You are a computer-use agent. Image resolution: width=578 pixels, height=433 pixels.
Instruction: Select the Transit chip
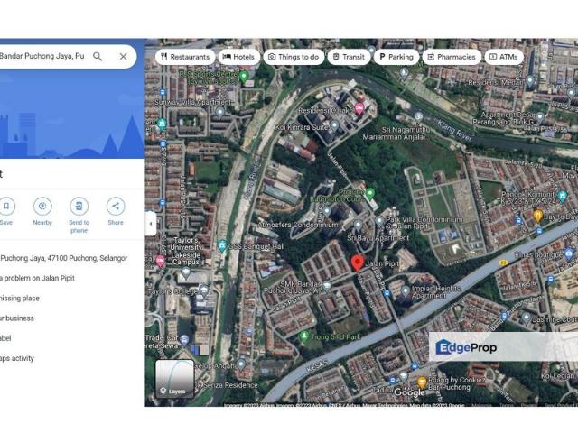coord(349,57)
